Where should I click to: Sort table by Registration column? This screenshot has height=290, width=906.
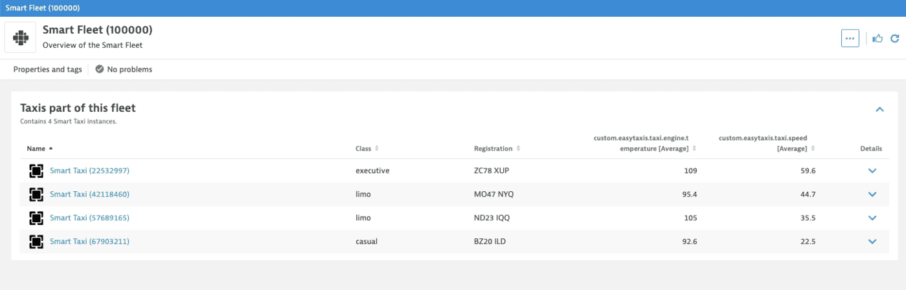point(497,149)
